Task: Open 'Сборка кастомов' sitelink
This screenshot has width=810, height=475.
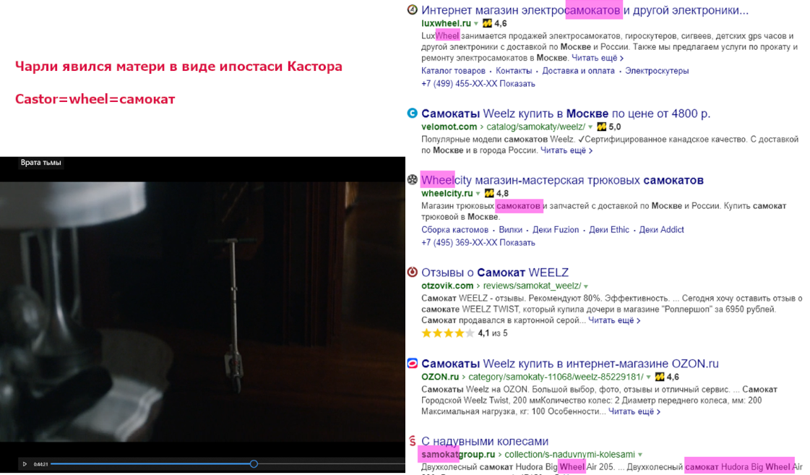Action: [454, 229]
